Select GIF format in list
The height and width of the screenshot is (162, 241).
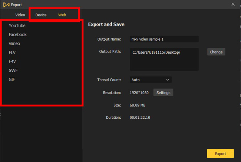[x=12, y=80]
